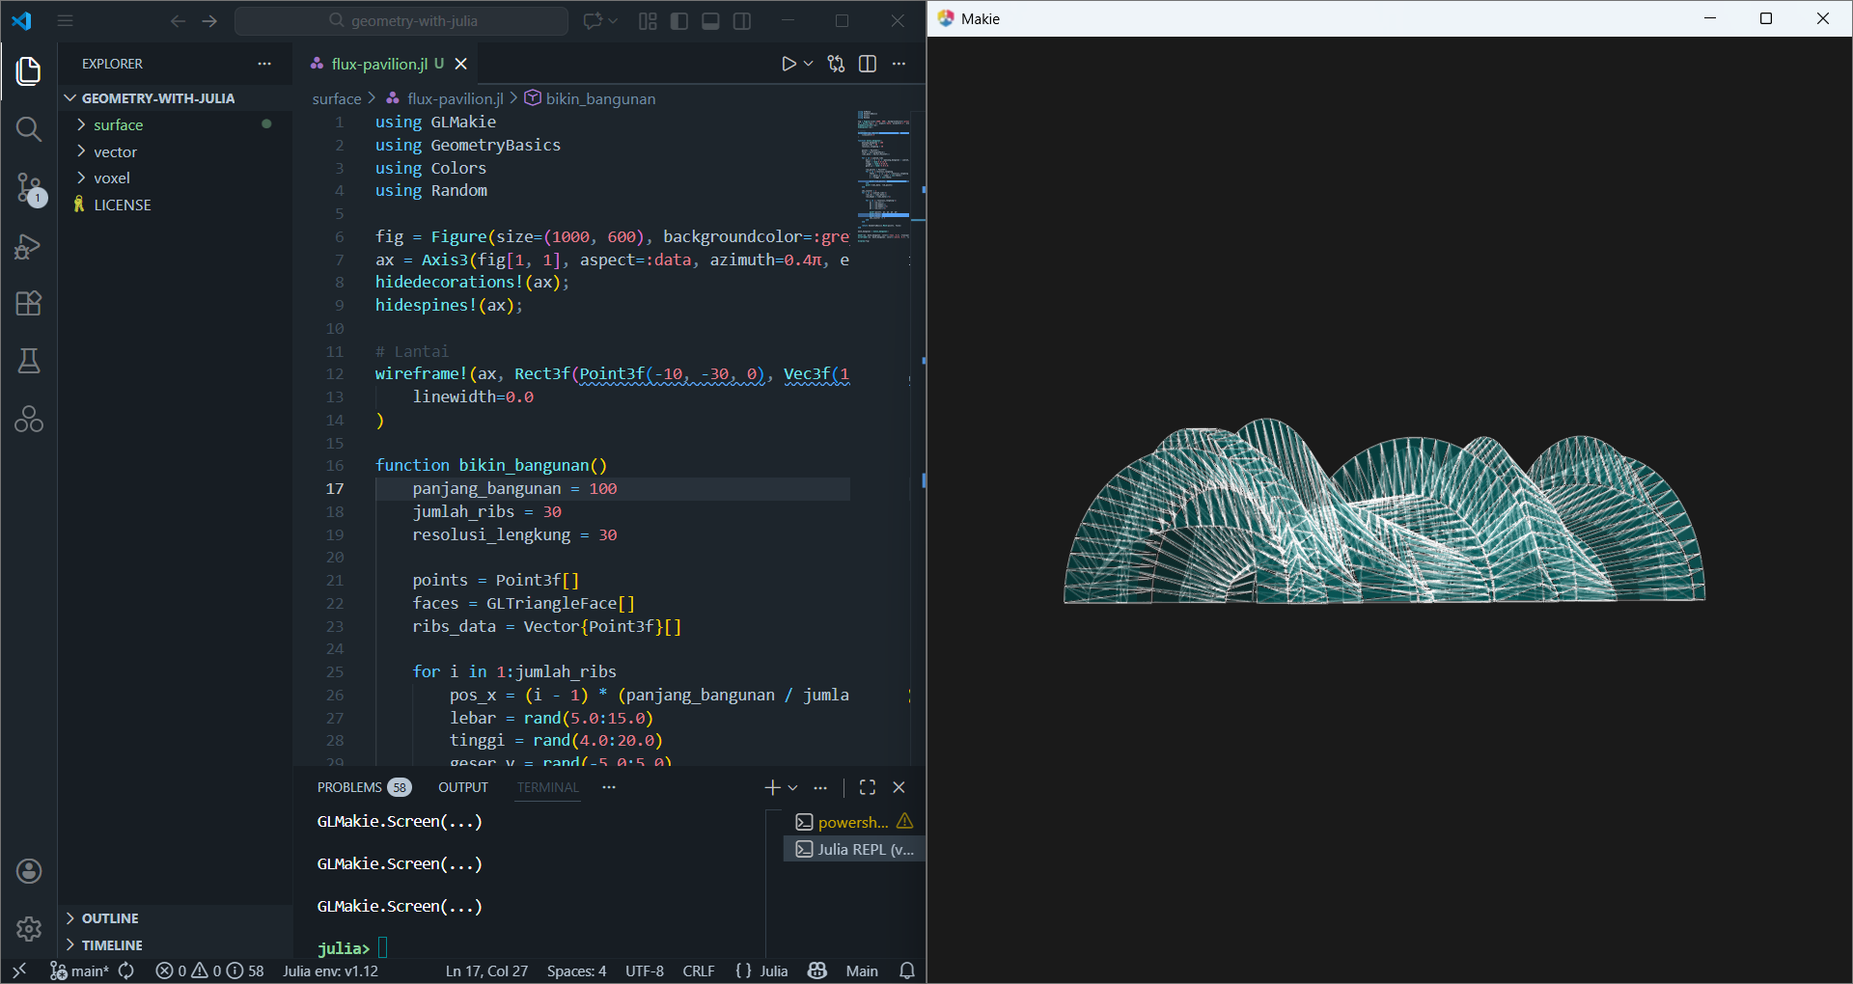This screenshot has width=1853, height=984.
Task: Toggle the bottom panel visibility
Action: click(x=710, y=21)
